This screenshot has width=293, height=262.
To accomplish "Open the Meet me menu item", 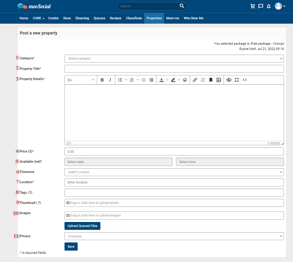I will [x=173, y=18].
